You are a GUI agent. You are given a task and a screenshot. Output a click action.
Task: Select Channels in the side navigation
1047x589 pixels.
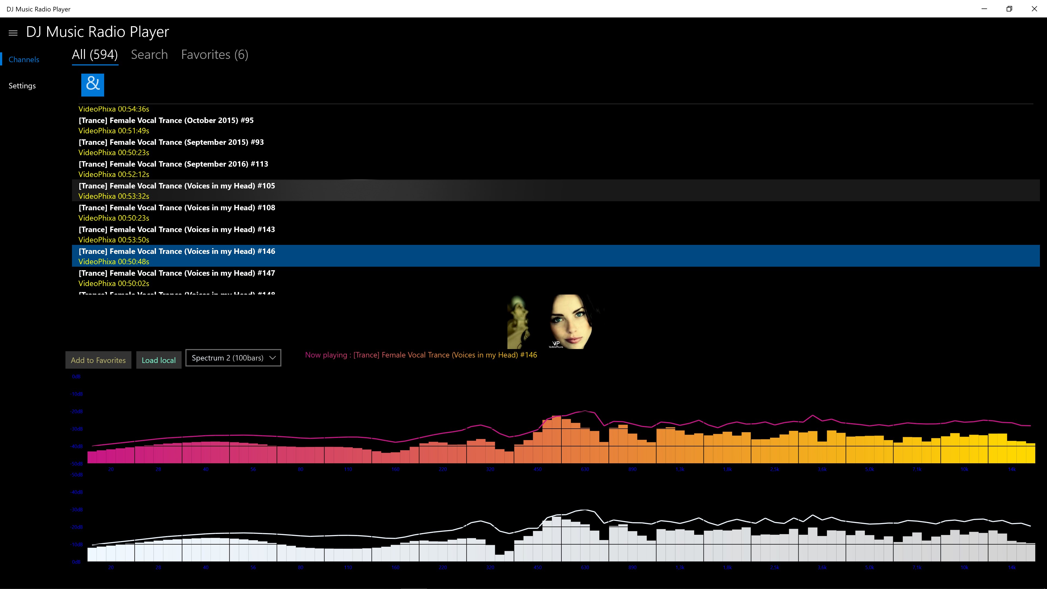pos(23,59)
